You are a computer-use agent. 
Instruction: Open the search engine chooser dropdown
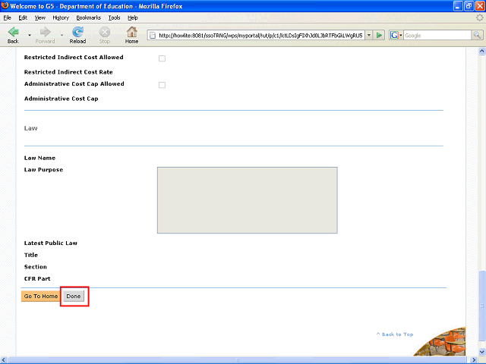[x=401, y=36]
